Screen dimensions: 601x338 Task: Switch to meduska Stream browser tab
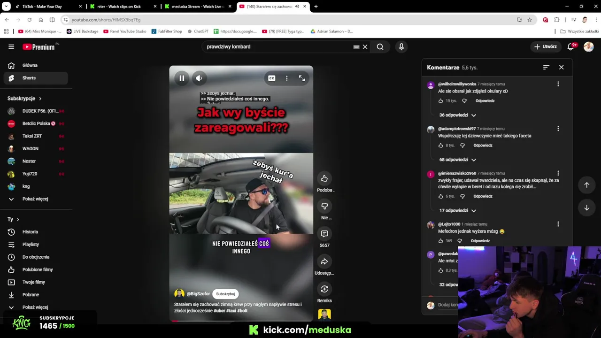click(198, 7)
